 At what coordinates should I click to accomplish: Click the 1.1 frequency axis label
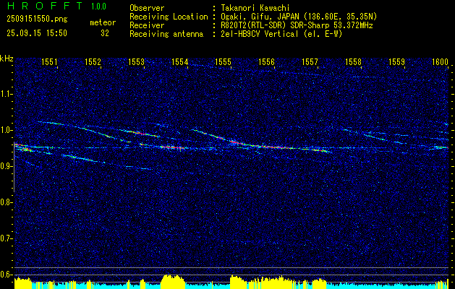coord(7,94)
